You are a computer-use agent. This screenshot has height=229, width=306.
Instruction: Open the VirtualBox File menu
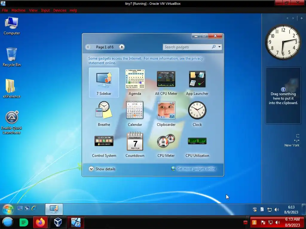(x=5, y=10)
